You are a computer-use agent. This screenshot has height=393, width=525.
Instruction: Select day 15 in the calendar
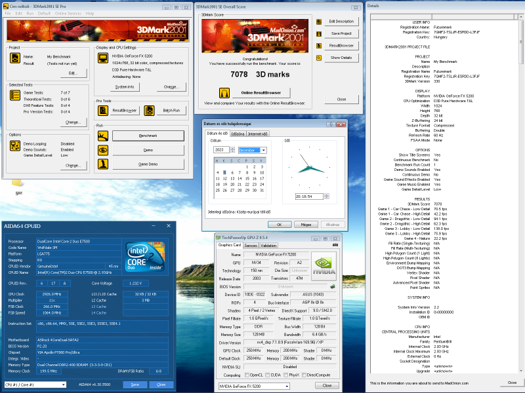[x=247, y=178]
